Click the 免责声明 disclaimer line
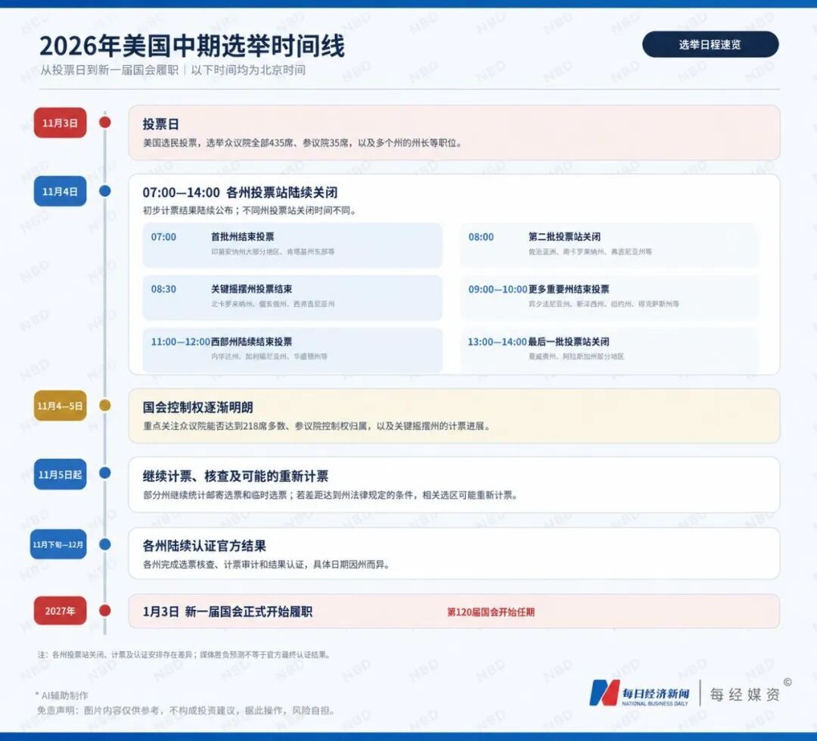This screenshot has height=741, width=817. [186, 710]
